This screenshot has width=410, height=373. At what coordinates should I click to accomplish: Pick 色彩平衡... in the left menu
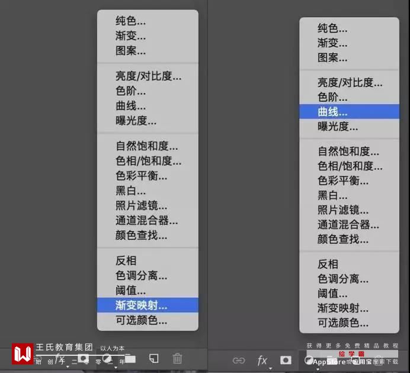click(148, 175)
